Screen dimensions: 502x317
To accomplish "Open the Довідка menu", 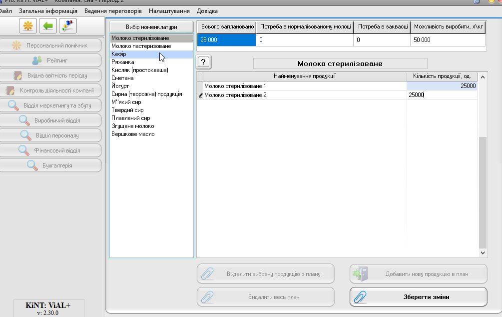I will pos(207,11).
